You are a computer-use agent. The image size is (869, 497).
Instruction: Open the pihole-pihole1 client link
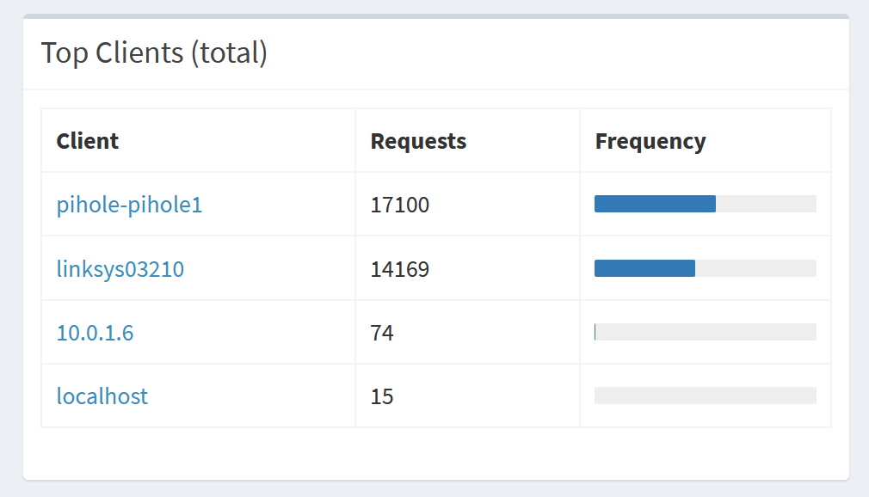click(x=129, y=205)
